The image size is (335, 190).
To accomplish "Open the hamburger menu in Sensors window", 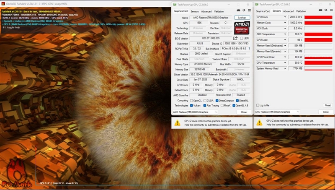I will tap(332, 10).
